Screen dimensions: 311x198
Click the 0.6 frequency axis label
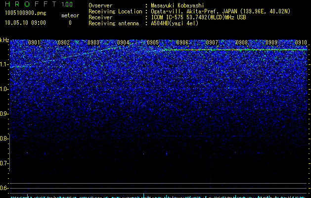(3, 188)
